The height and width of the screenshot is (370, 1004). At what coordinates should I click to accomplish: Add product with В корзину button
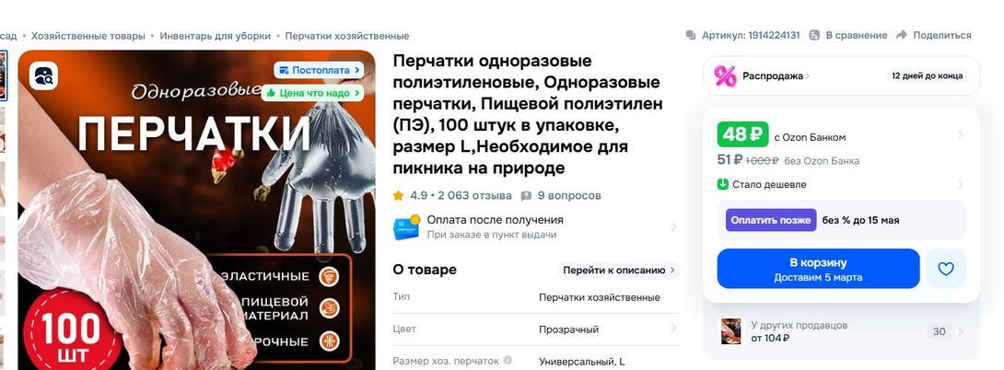click(818, 269)
